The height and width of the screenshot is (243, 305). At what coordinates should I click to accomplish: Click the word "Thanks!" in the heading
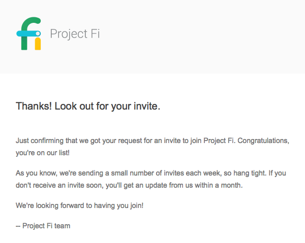pos(34,107)
